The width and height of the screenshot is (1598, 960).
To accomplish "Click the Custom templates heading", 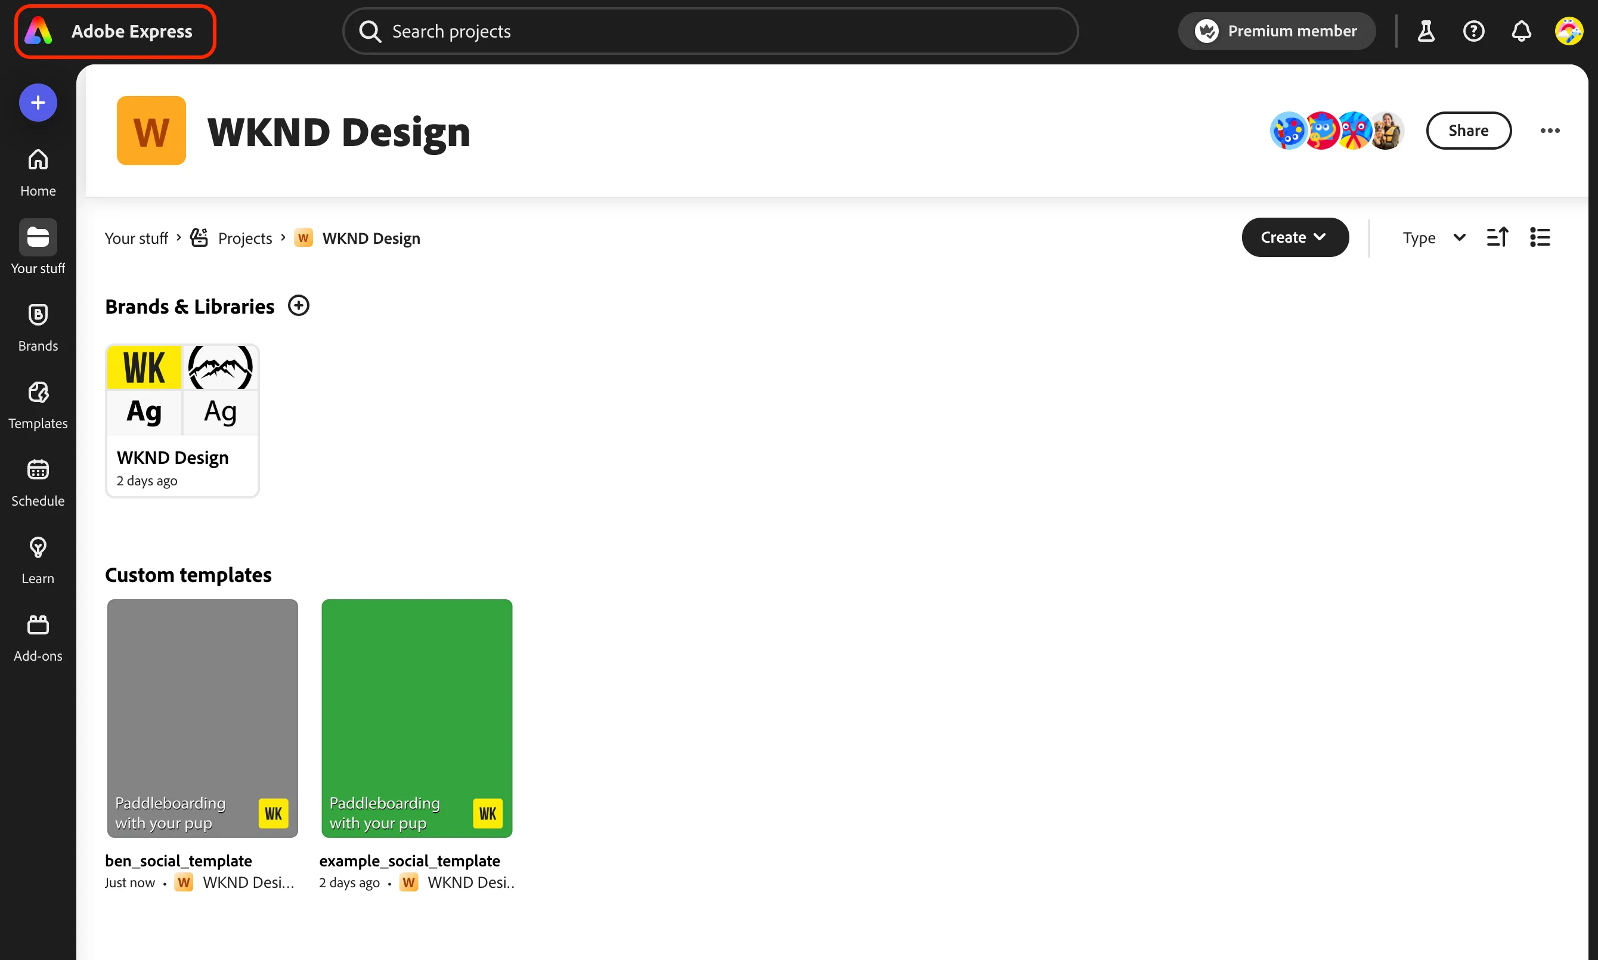I will (188, 574).
